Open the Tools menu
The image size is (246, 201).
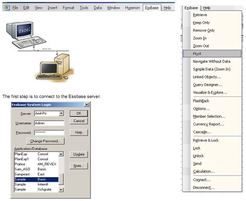click(84, 8)
